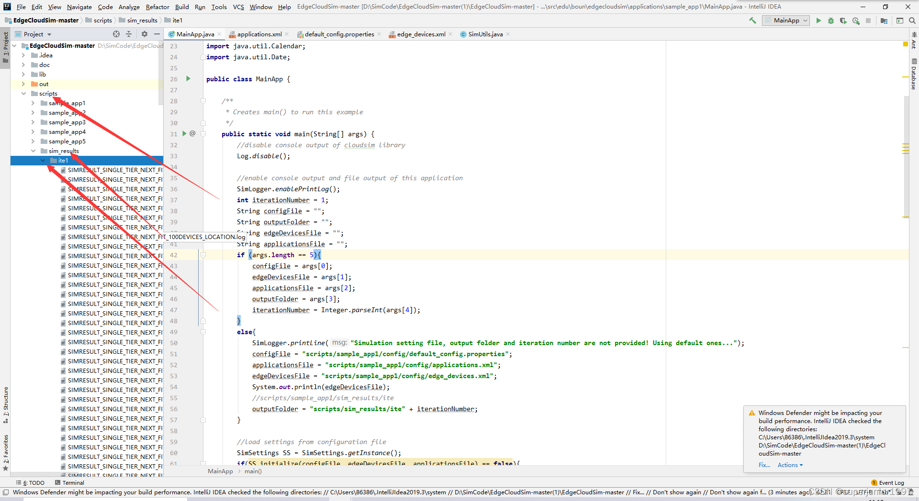Close the SimUtils.java tab

tap(508, 34)
